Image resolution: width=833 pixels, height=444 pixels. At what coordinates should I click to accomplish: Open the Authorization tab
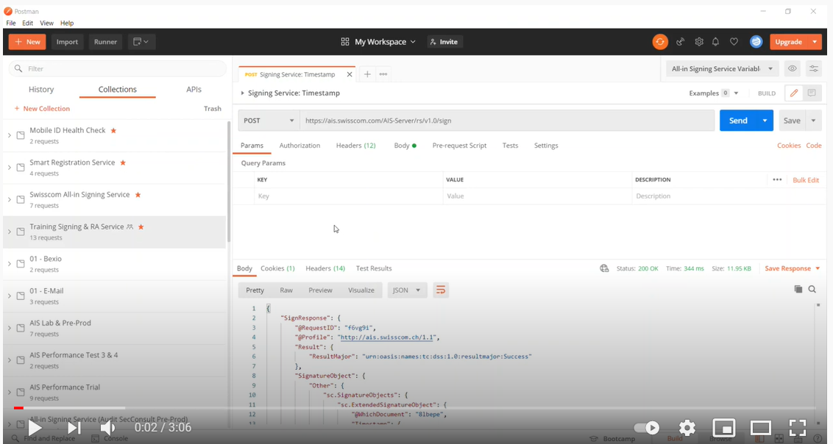click(299, 146)
